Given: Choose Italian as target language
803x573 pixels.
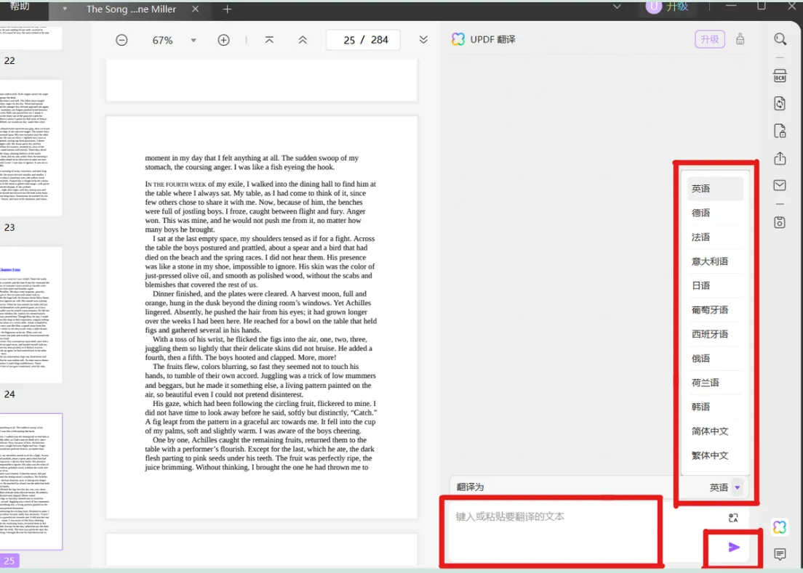Looking at the screenshot, I should pyautogui.click(x=714, y=261).
